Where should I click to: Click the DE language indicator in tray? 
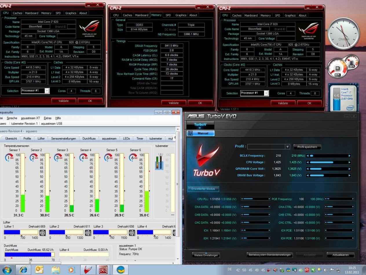[x=230, y=269]
